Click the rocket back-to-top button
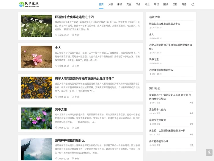Screen dimensions: 214x161 pyautogui.click(x=209, y=152)
